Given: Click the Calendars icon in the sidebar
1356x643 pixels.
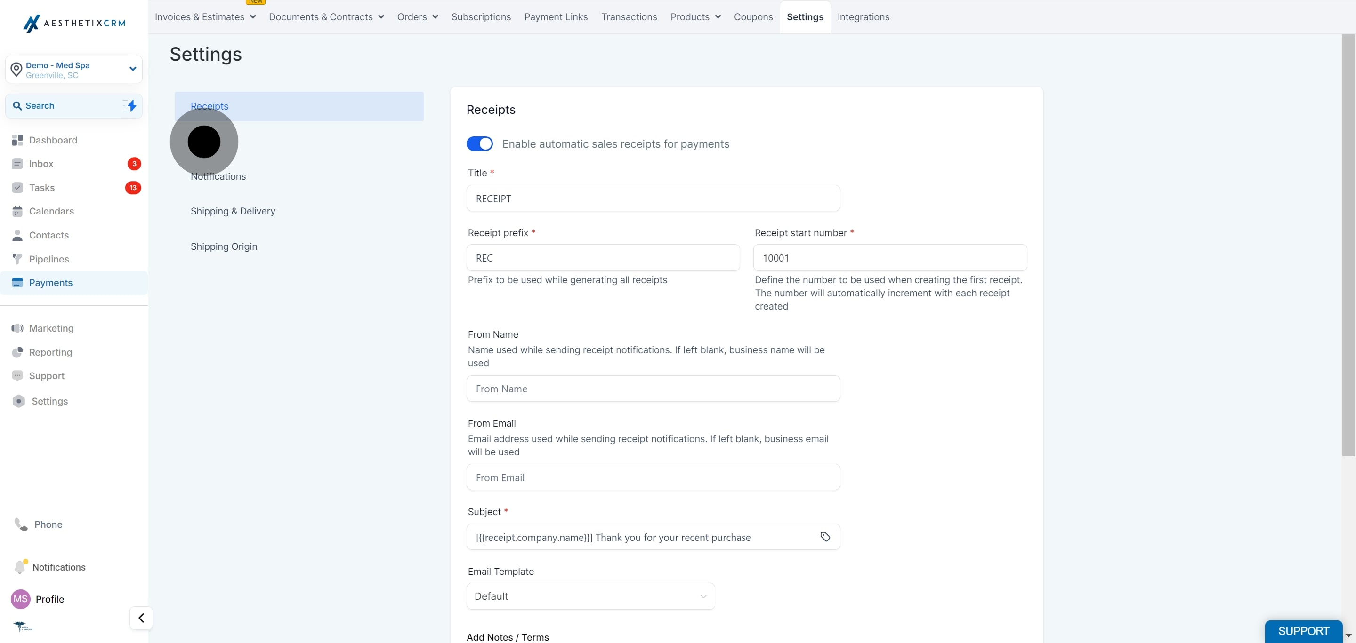Looking at the screenshot, I should tap(17, 211).
